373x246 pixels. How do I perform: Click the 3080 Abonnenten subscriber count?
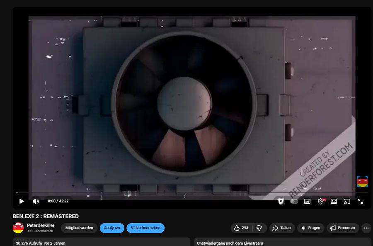40,231
